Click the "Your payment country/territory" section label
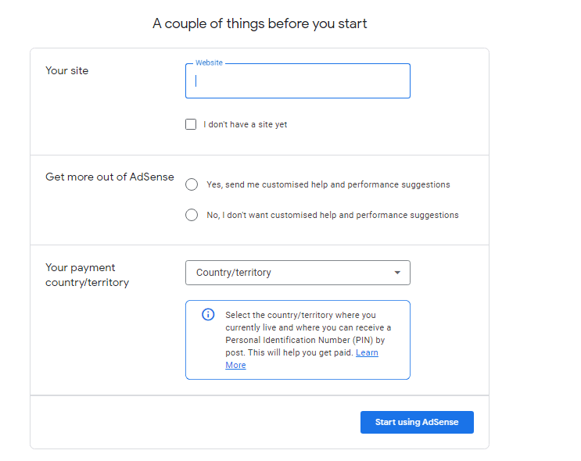Image resolution: width=581 pixels, height=461 pixels. [x=87, y=275]
